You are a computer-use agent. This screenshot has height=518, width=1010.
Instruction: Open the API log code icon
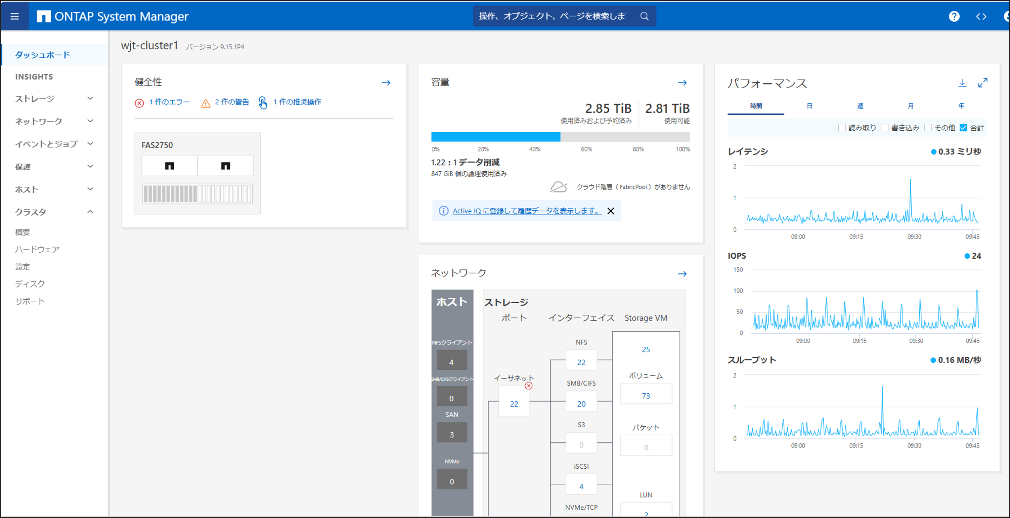coord(981,16)
